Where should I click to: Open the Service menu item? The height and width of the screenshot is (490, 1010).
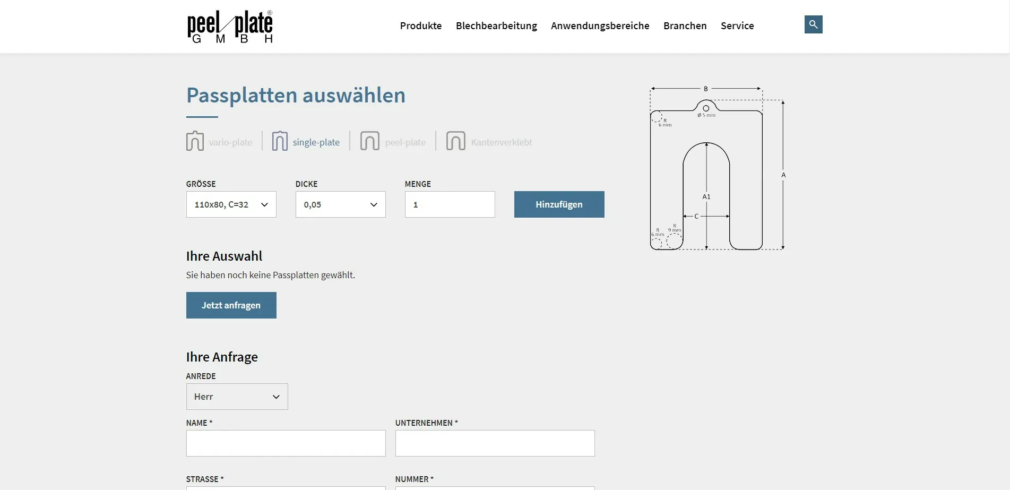[x=737, y=26]
